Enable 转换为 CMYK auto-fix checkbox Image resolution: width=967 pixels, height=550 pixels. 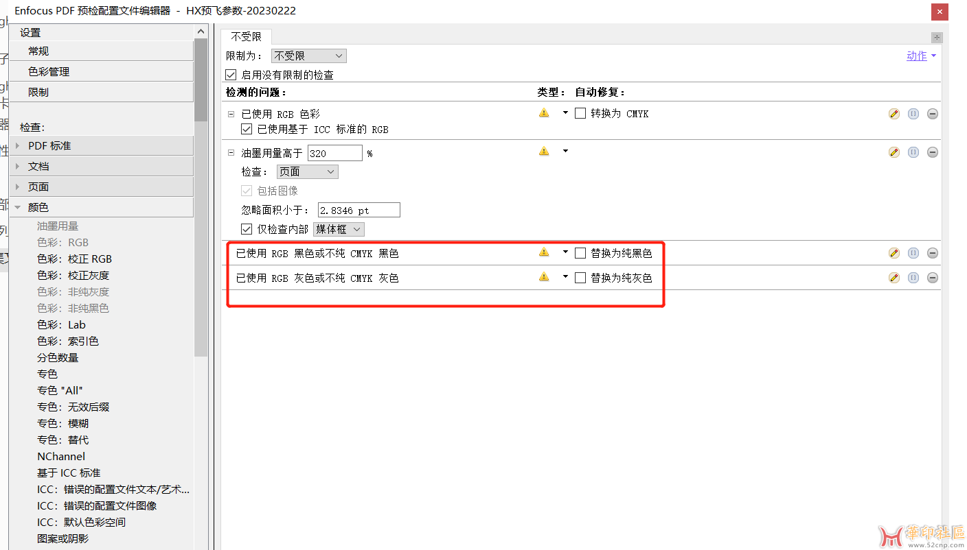(x=580, y=113)
